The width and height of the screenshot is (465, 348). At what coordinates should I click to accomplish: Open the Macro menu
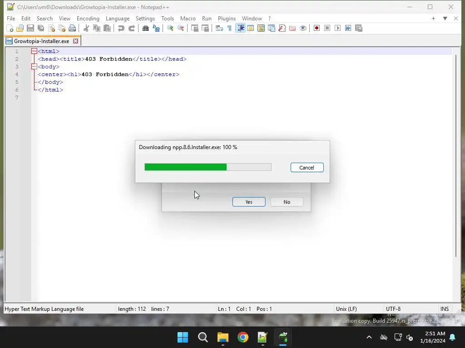(x=188, y=18)
